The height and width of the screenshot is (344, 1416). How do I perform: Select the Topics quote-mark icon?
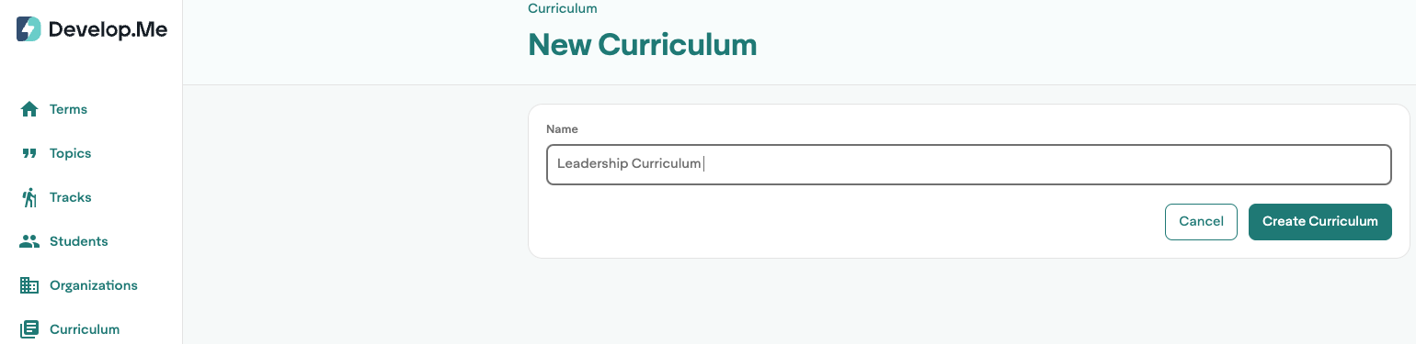(x=29, y=153)
